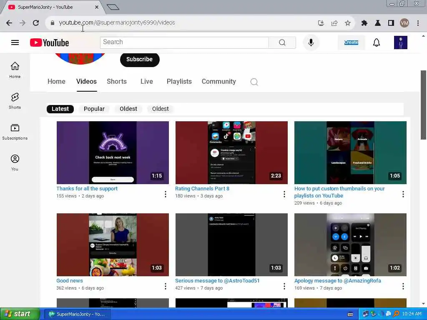Image resolution: width=427 pixels, height=320 pixels.
Task: Play the Rating Channels Part 8 thumbnail
Action: pyautogui.click(x=231, y=152)
